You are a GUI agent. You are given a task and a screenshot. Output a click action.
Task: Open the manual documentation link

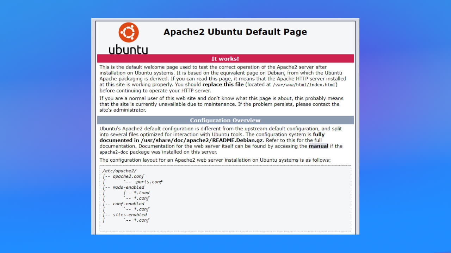pos(319,146)
